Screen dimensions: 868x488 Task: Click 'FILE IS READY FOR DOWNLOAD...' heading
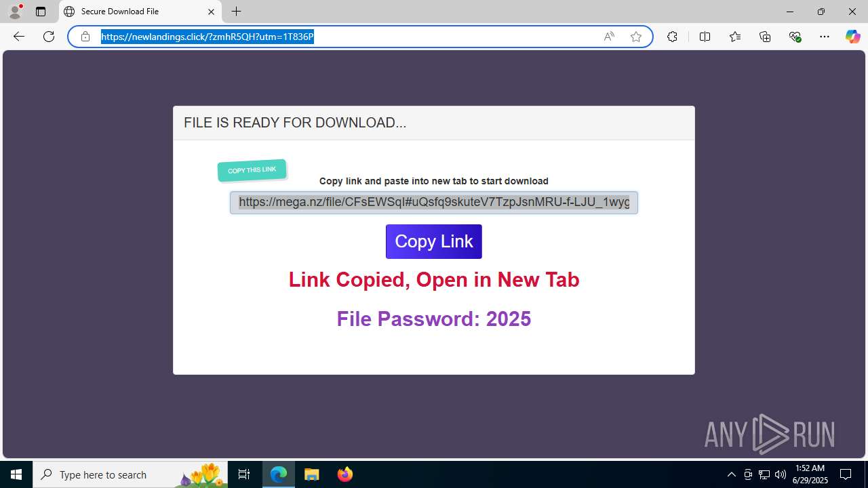pyautogui.click(x=295, y=123)
